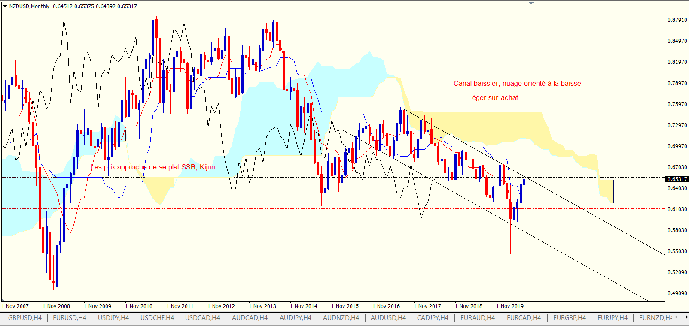The width and height of the screenshot is (689, 326).
Task: Switch to the EURUSD,H4 chart tab
Action: click(x=70, y=318)
